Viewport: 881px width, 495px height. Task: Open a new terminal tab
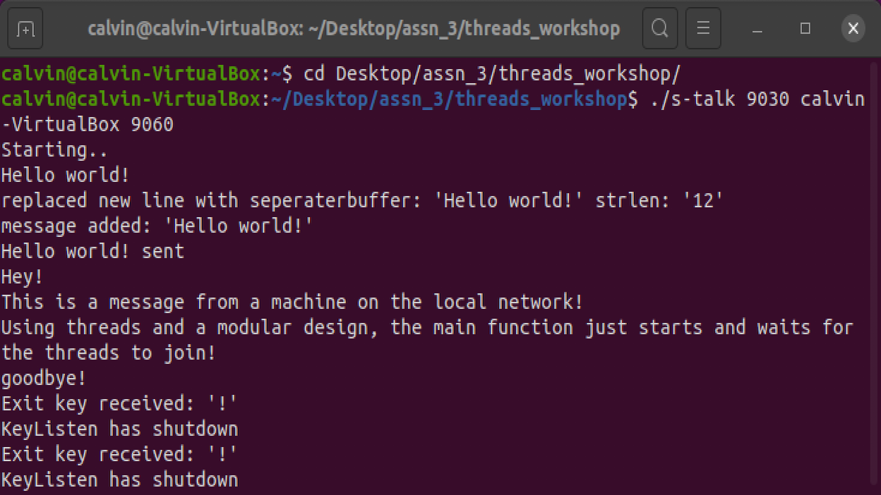tap(25, 29)
